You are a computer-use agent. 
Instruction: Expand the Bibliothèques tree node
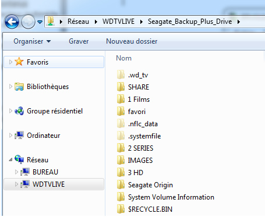click(x=10, y=87)
